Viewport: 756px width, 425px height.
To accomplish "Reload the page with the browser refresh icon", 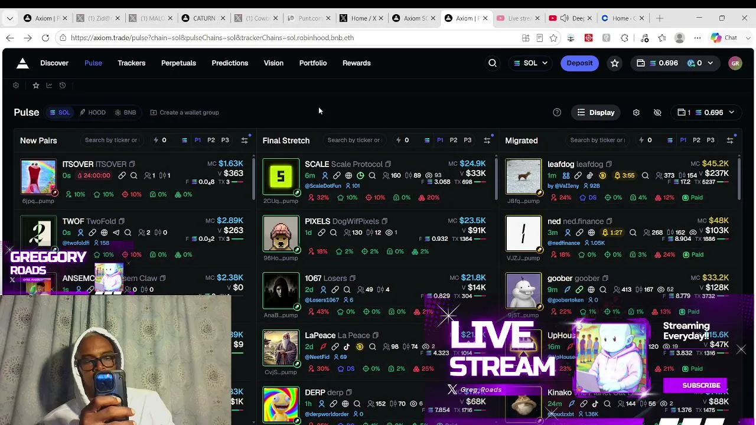I will (x=45, y=38).
